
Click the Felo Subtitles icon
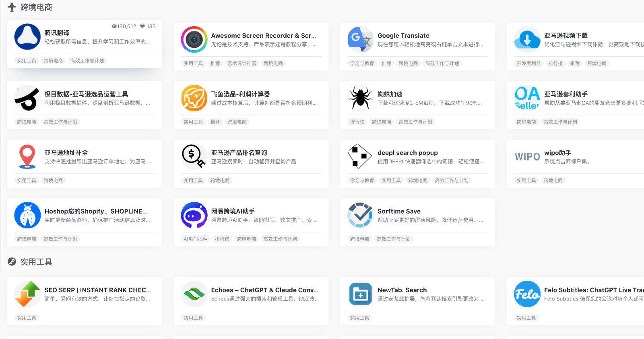pos(527,294)
